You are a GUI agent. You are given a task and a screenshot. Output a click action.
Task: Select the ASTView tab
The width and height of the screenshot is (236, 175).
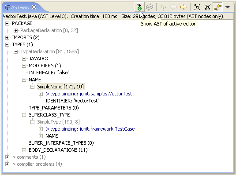pyautogui.click(x=20, y=7)
